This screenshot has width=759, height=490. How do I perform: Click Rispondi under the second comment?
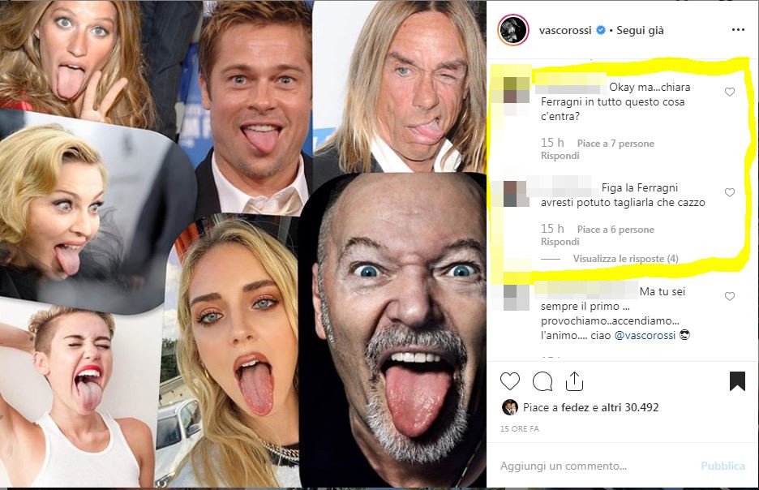[560, 242]
